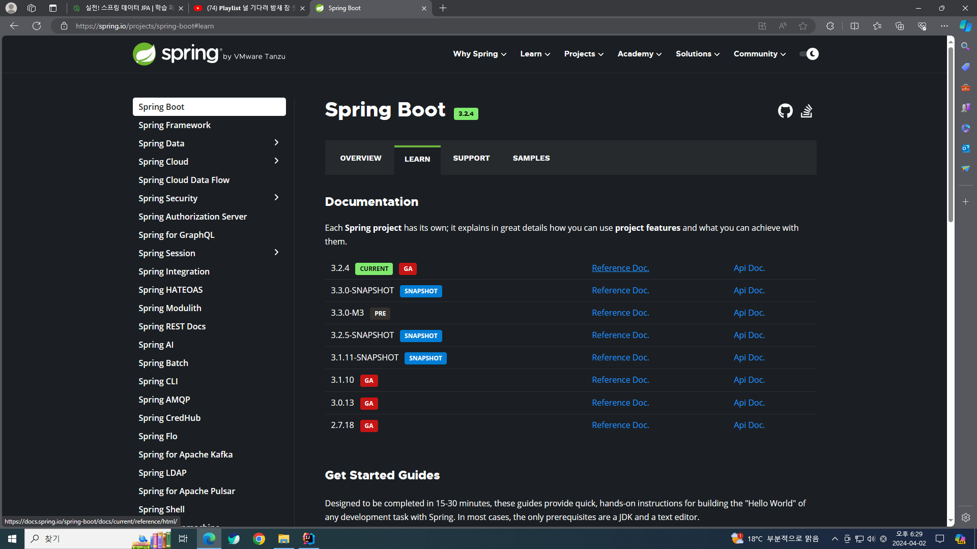Click the Spring leaf logo

[144, 54]
